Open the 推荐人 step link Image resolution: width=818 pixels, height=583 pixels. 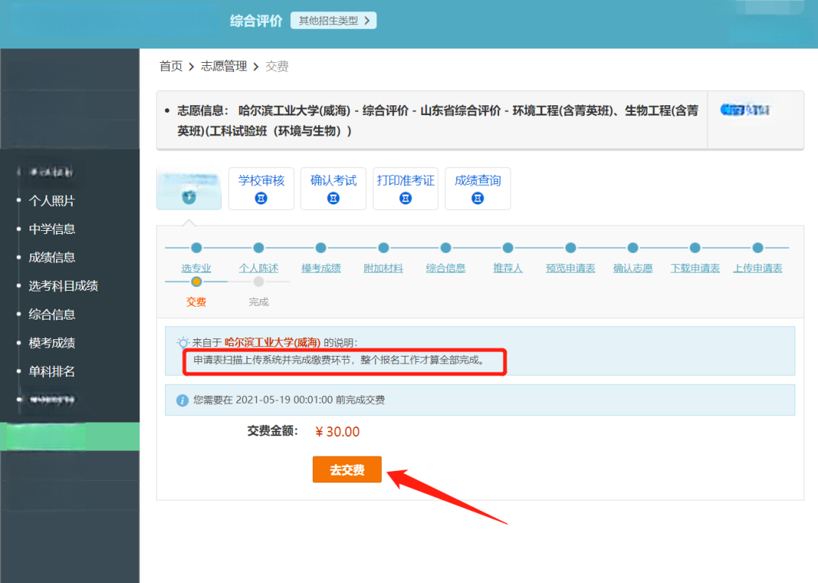tap(507, 268)
